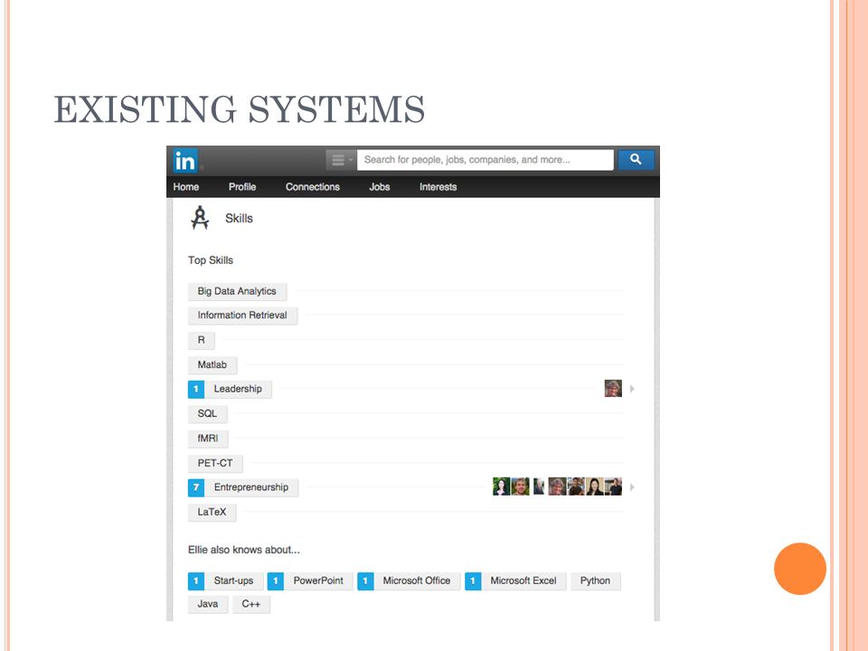Viewport: 868px width, 651px height.
Task: Select the Matlab skill tag
Action: tap(212, 364)
